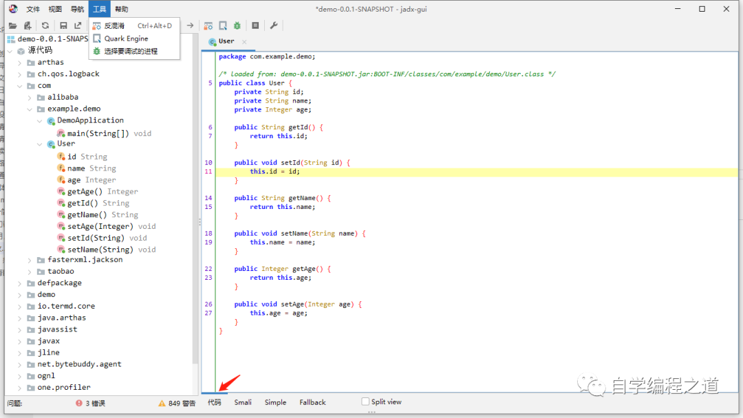Select the io.termd.core package

(66, 306)
